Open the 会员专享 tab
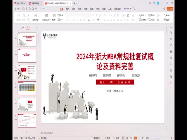Screen dimensions: 187x140 click(x=117, y=9)
